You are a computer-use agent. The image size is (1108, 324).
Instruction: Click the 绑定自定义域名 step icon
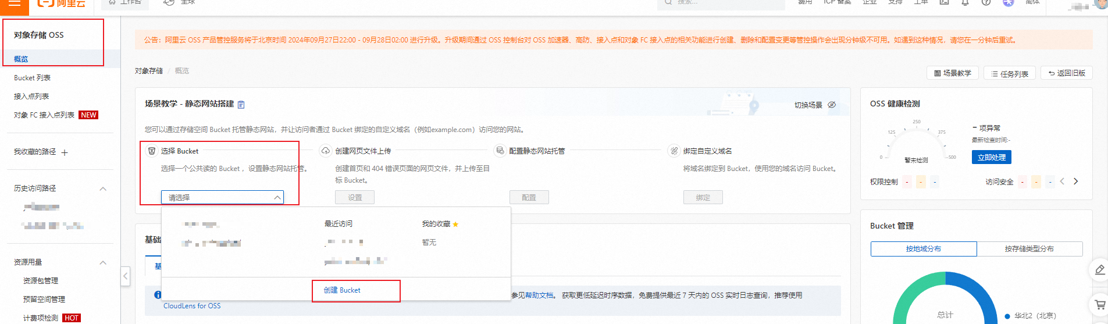pyautogui.click(x=674, y=151)
